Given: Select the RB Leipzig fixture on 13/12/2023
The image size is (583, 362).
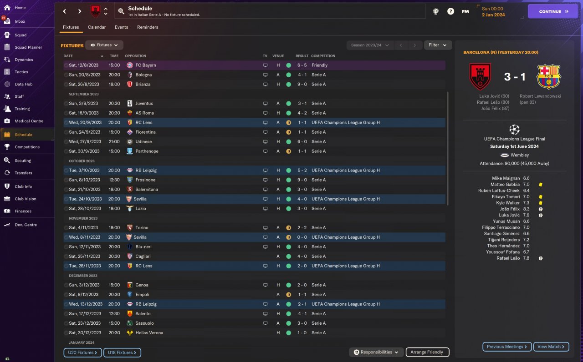Looking at the screenshot, I should [x=255, y=304].
